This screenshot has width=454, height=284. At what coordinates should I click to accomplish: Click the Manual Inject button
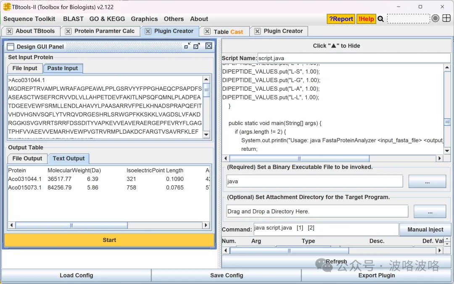[425, 229]
